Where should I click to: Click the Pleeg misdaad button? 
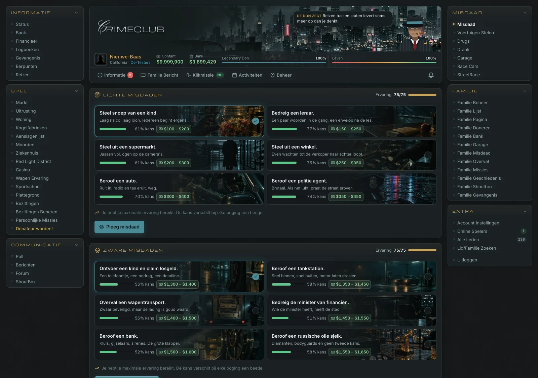pos(119,227)
